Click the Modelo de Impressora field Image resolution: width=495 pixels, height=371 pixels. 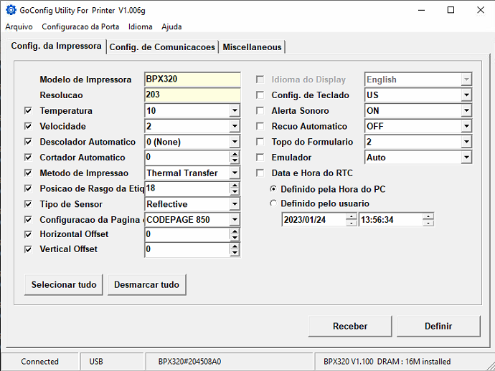(x=192, y=79)
